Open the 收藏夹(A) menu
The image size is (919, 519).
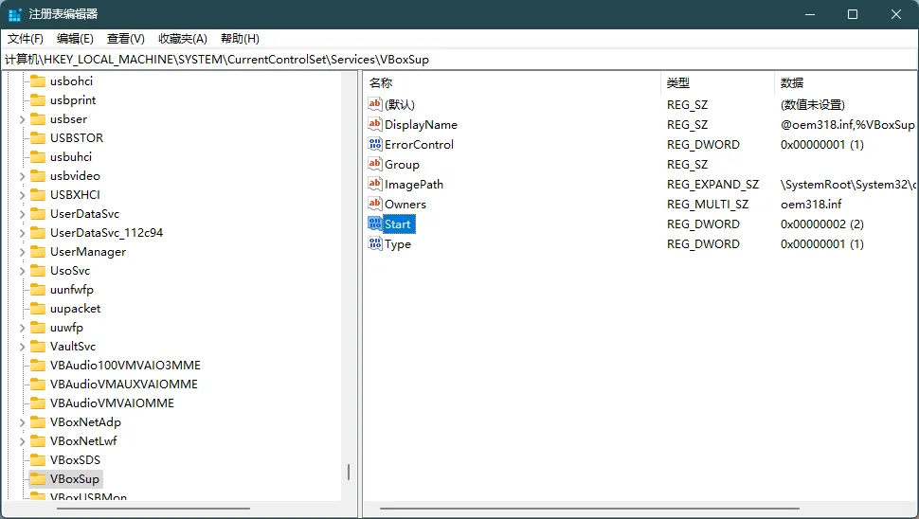click(x=182, y=39)
